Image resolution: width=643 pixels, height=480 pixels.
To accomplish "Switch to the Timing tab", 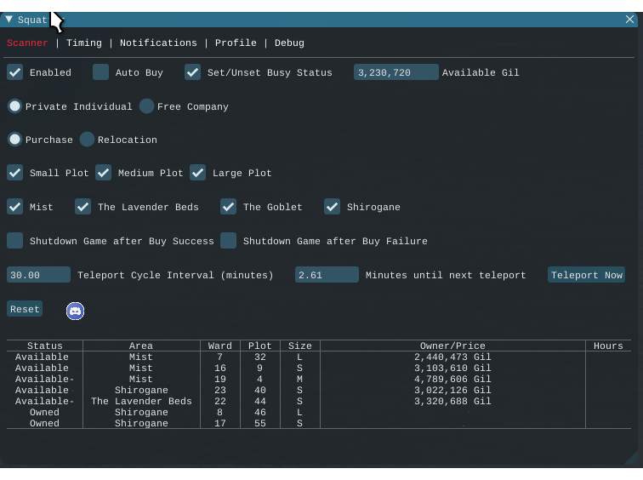I will [83, 43].
